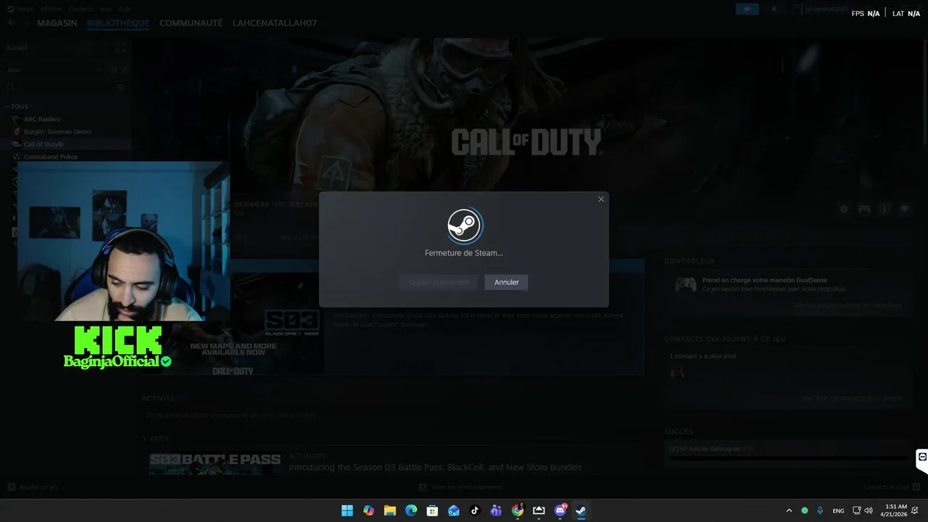Screen dimensions: 928x522
Task: Click the library search magnifier
Action: [10, 88]
